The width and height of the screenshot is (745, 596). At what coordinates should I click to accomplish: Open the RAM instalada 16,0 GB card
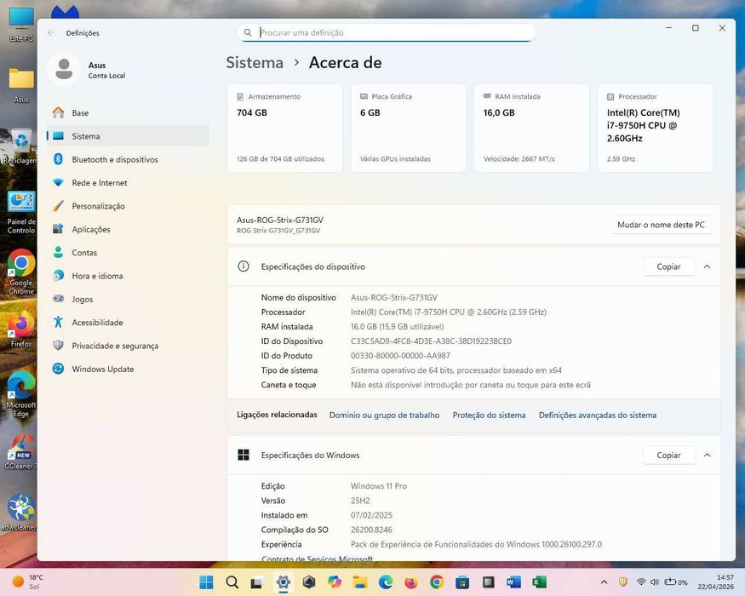click(531, 129)
